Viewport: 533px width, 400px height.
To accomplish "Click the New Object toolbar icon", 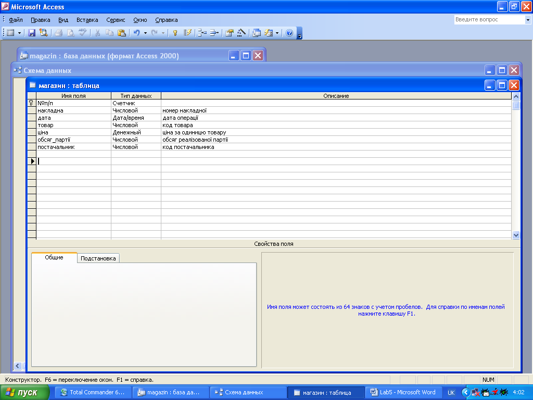I will coord(269,33).
